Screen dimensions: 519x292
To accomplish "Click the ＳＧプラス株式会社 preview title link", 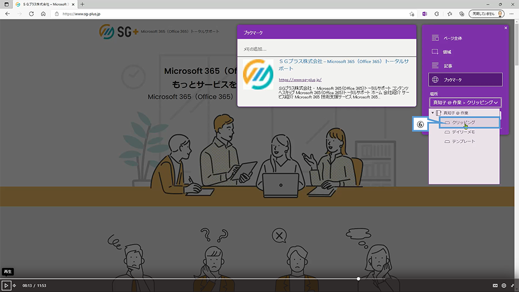I will [x=344, y=65].
